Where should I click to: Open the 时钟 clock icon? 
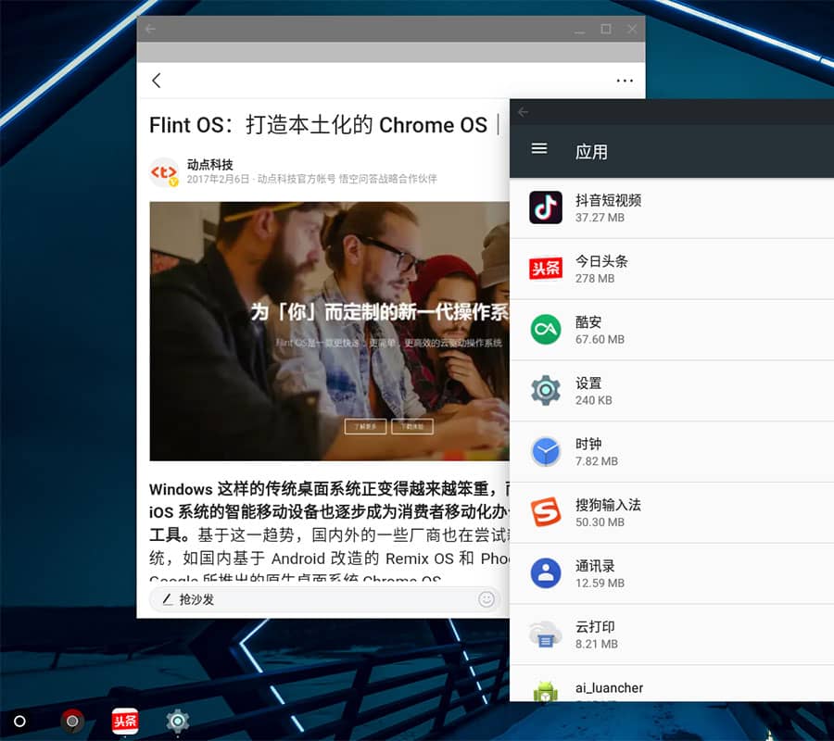click(x=545, y=451)
